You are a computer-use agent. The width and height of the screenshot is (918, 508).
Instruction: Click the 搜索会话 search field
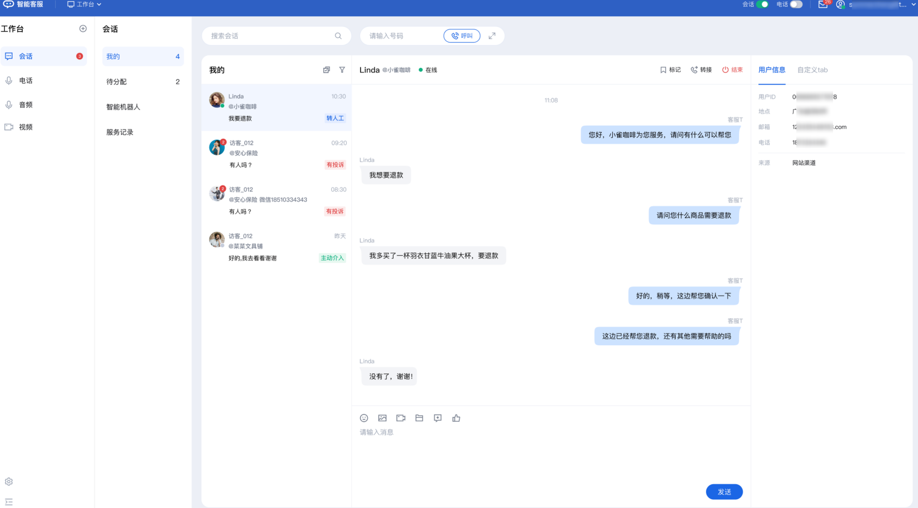coord(271,36)
